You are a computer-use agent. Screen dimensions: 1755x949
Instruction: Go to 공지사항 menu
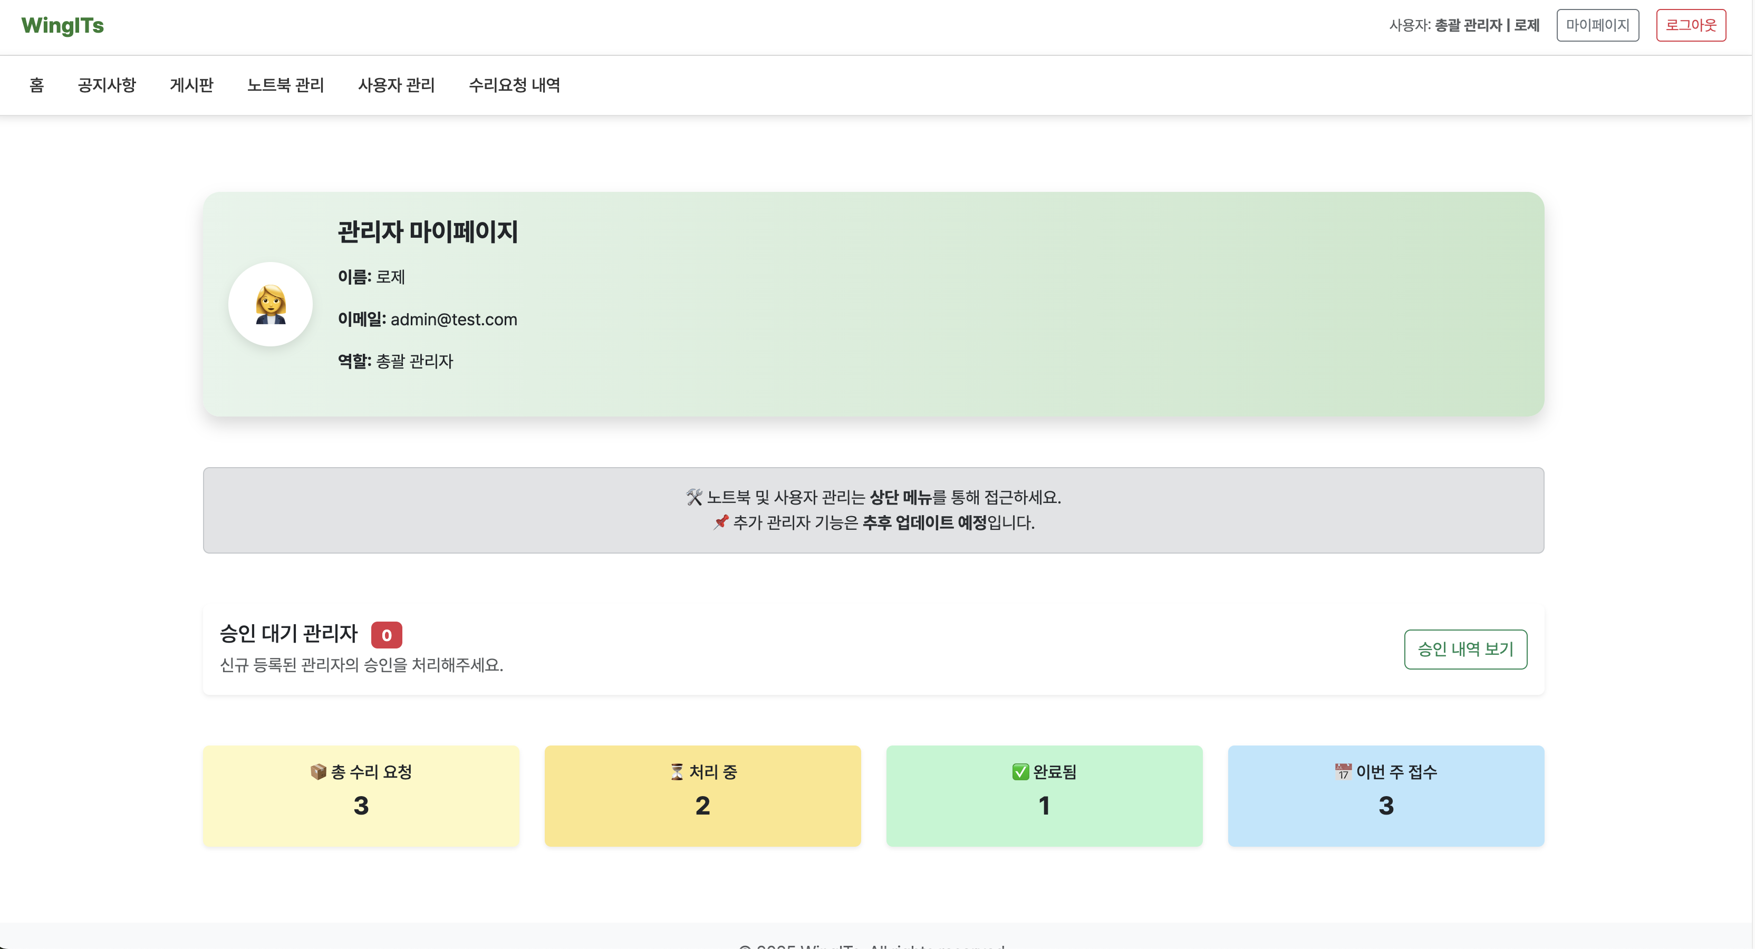(x=107, y=85)
